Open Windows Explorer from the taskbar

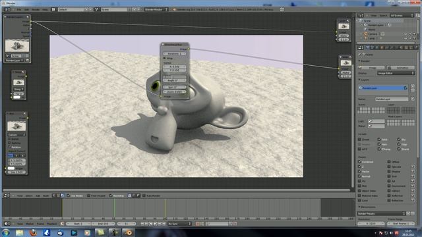click(19, 232)
